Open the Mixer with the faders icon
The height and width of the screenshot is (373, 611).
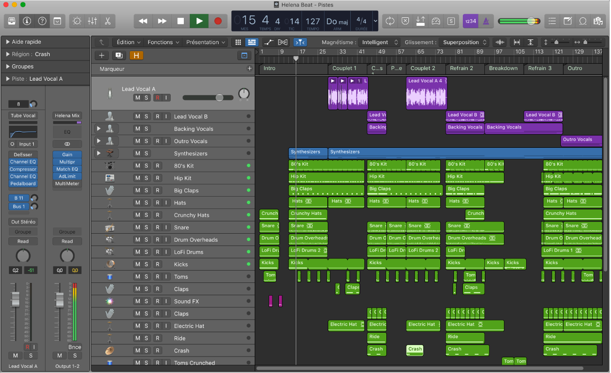point(92,21)
